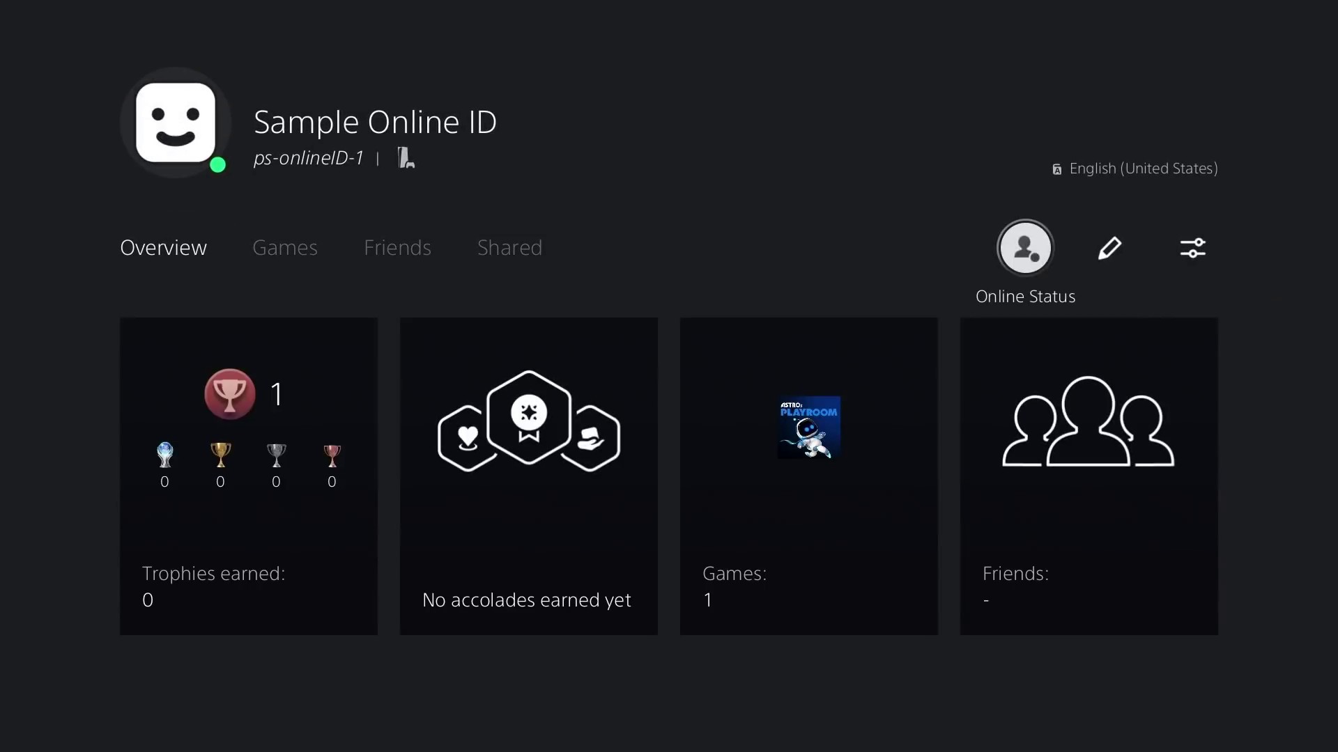
Task: Switch to the Games tab
Action: coord(284,248)
